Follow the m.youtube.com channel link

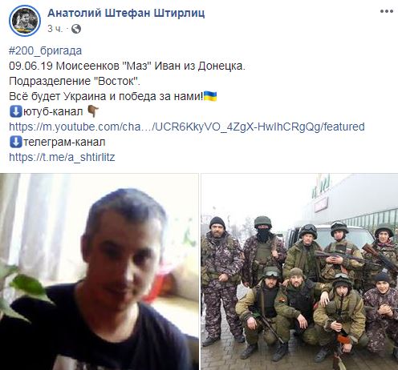point(187,127)
